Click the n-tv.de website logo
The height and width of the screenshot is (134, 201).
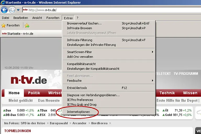point(29,80)
